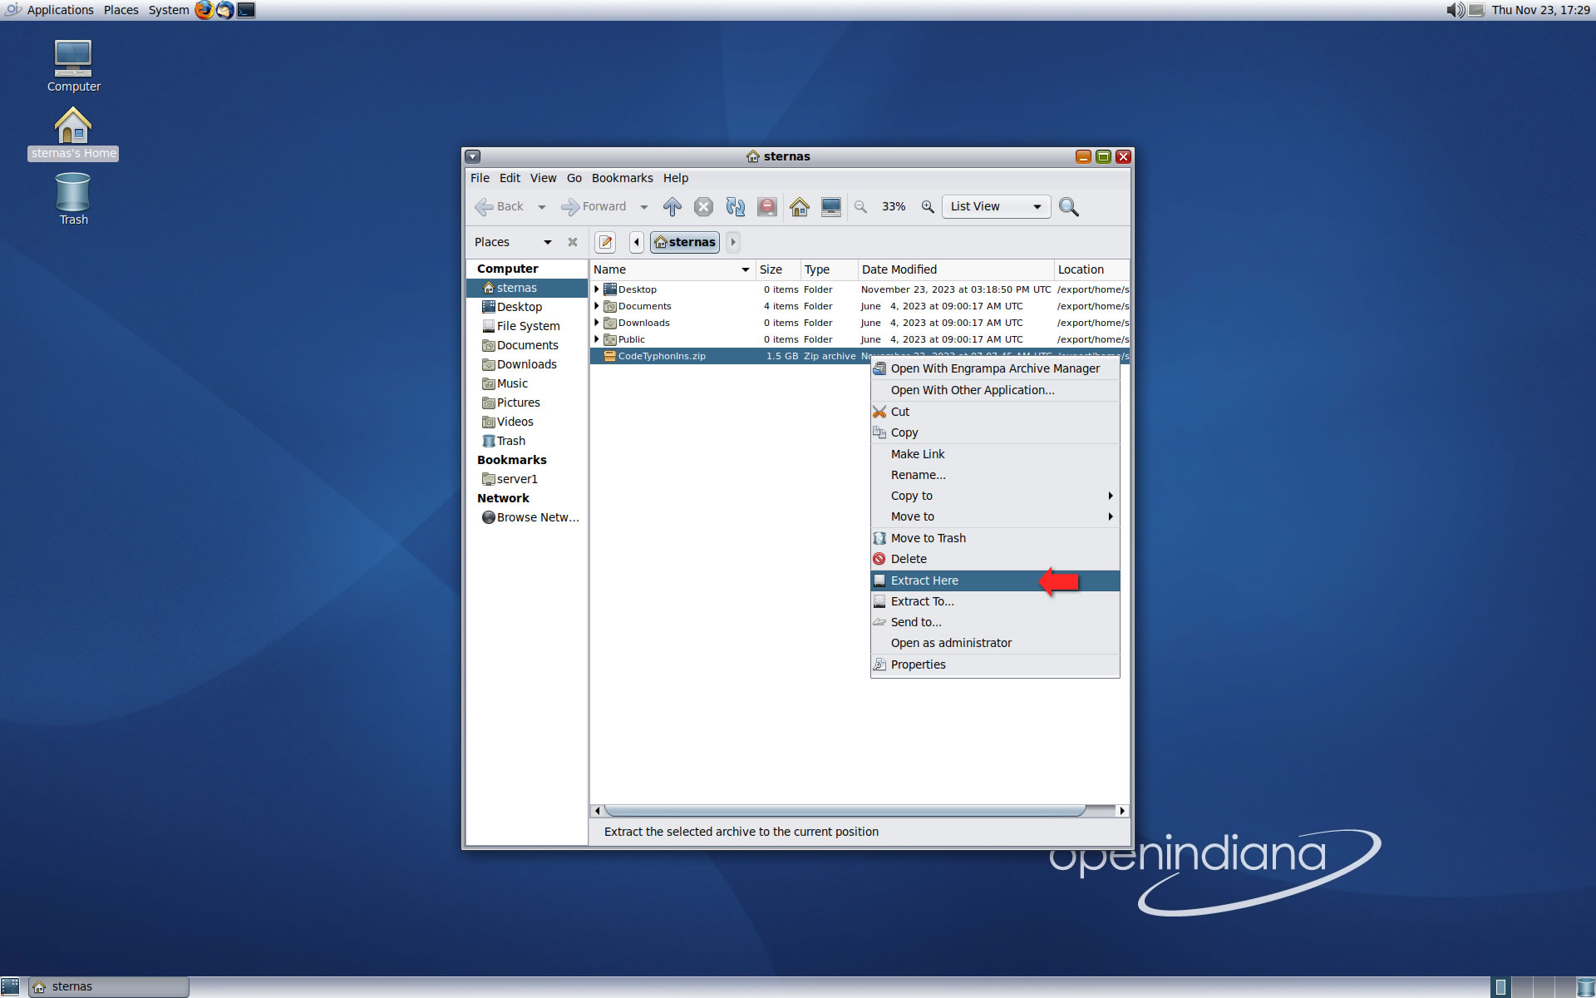This screenshot has height=998, width=1596.
Task: Choose Cut in the context menu
Action: tap(995, 412)
